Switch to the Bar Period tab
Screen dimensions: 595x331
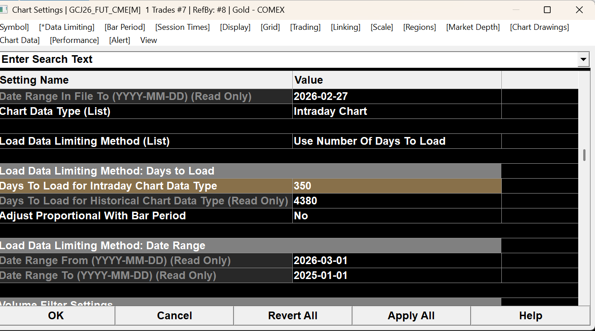[125, 27]
